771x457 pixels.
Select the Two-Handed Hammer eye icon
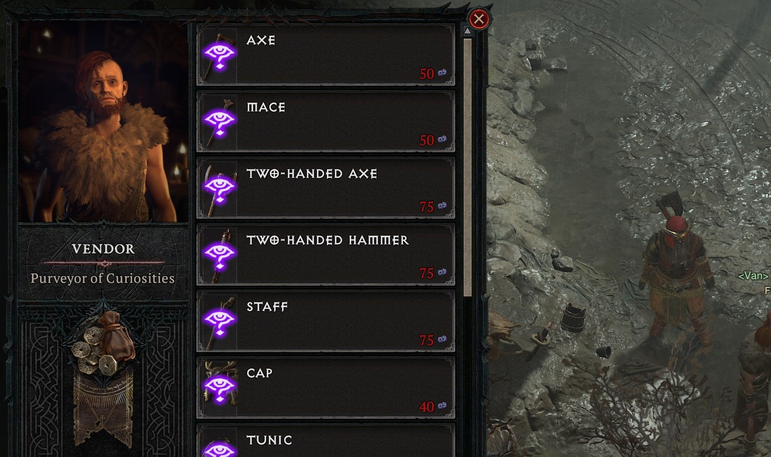click(x=219, y=254)
